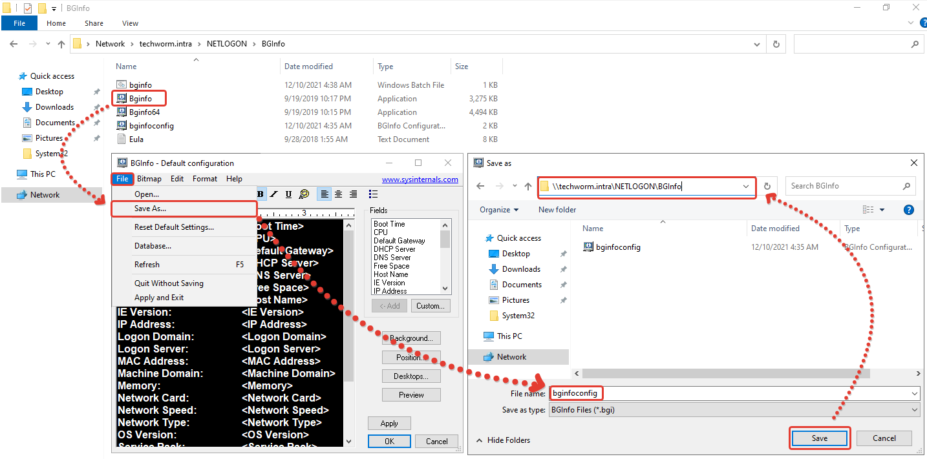Open the text color palette icon
Viewport: 927px width, 459px height.
(304, 194)
